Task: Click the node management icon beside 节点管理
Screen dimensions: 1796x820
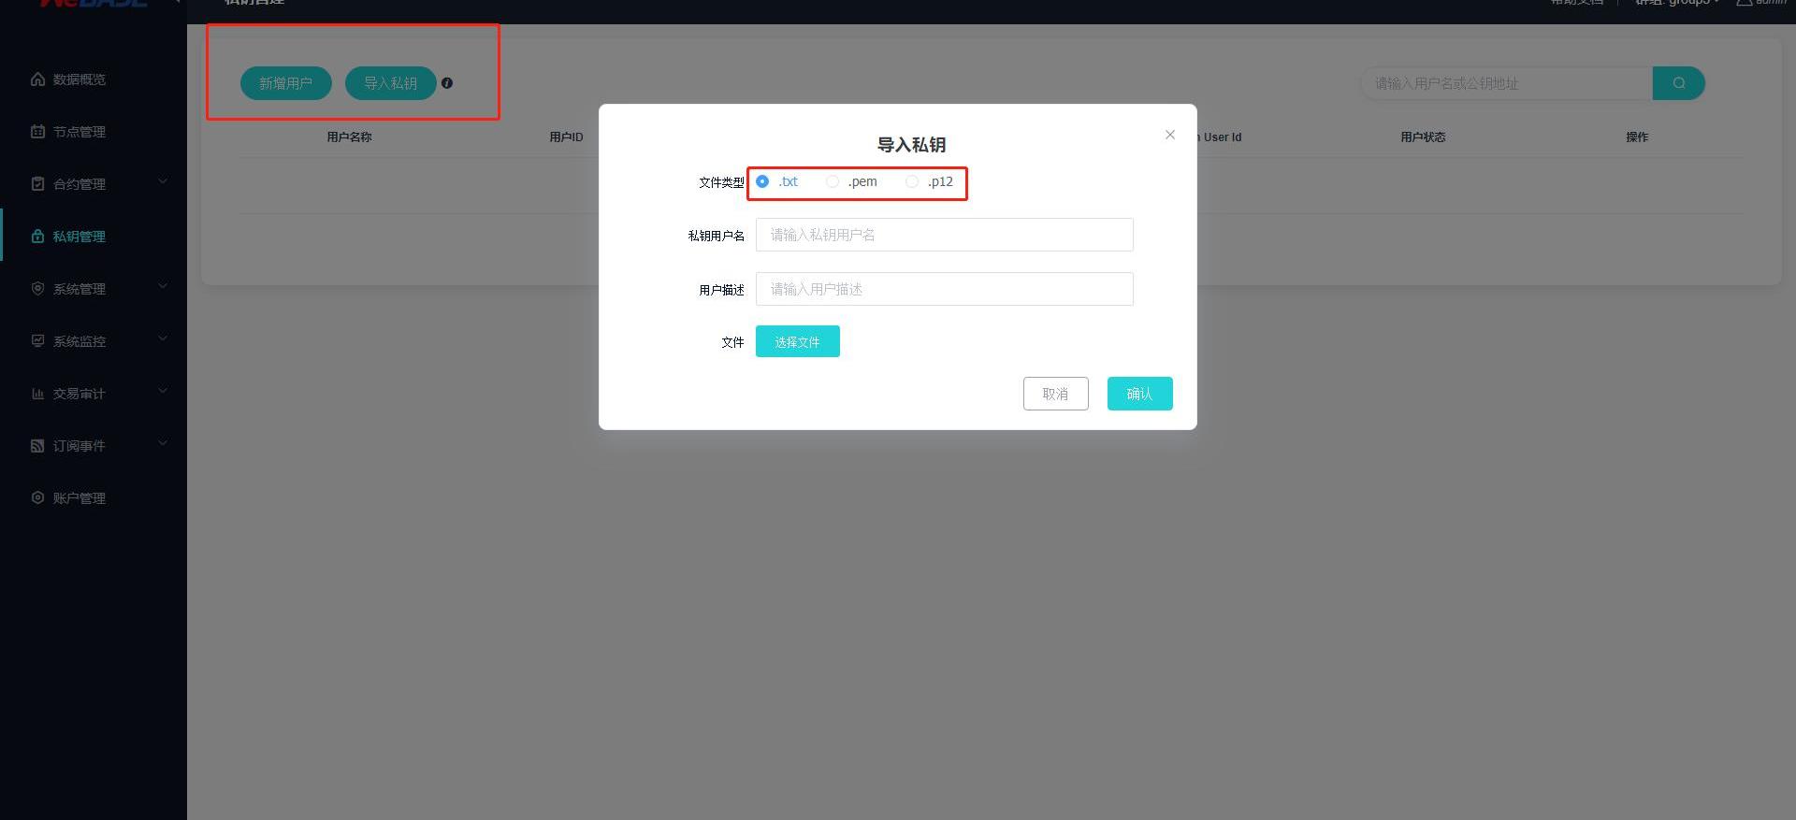Action: coord(37,132)
